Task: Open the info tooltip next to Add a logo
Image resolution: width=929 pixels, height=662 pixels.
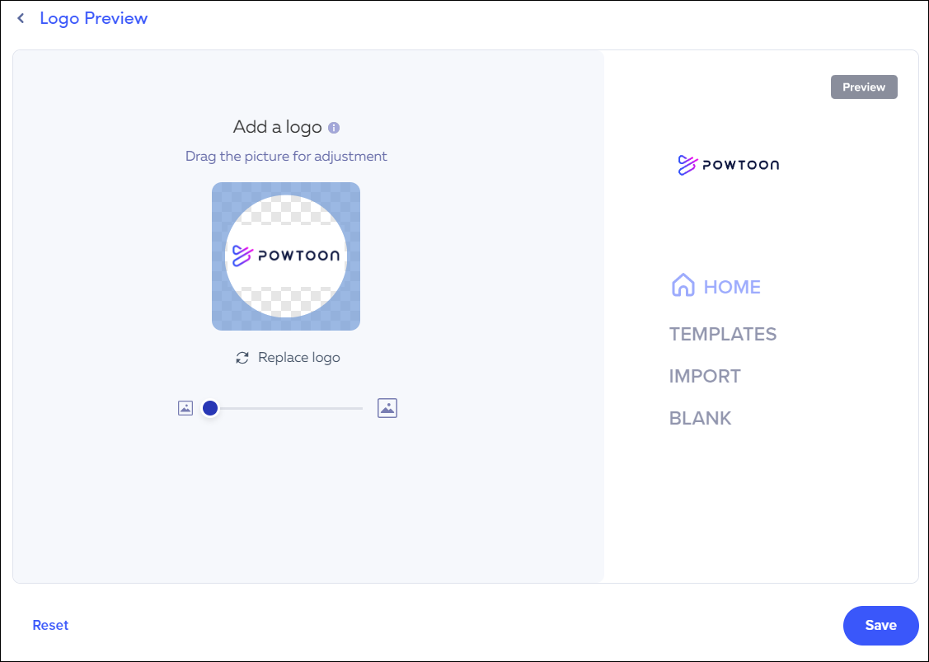Action: pyautogui.click(x=333, y=127)
